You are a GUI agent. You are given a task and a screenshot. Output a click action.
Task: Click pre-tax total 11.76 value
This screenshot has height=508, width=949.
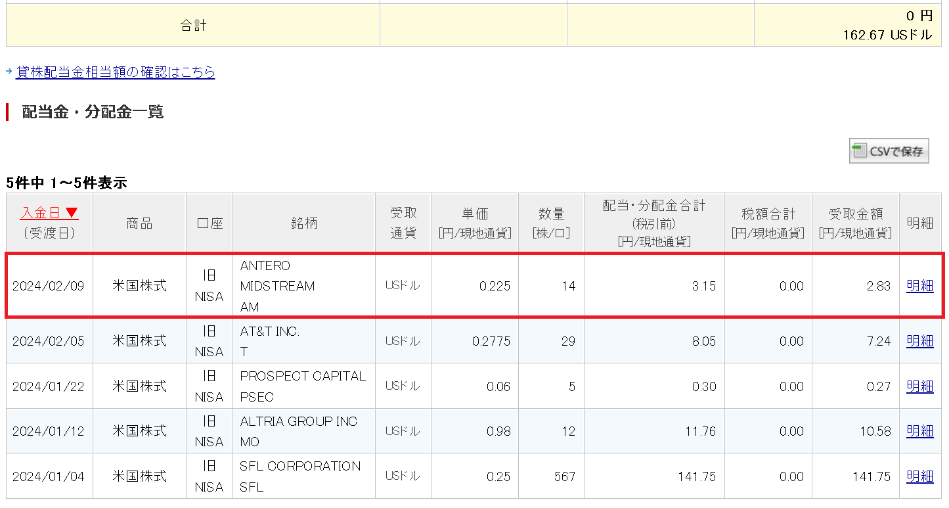701,431
